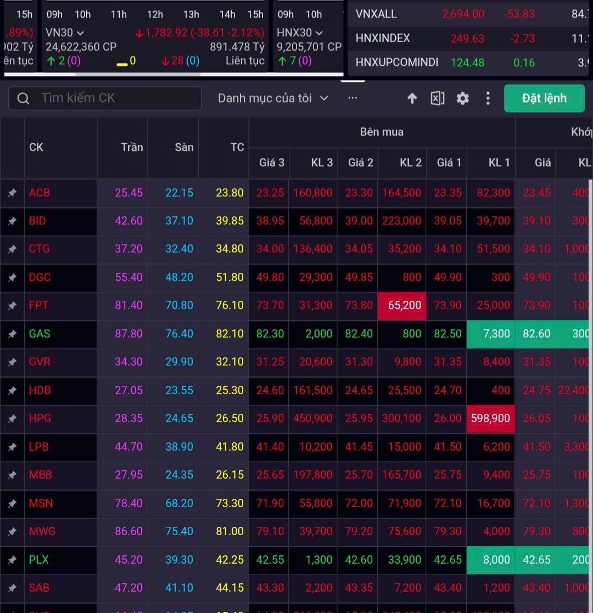The width and height of the screenshot is (593, 613).
Task: Click HPG KL 1 cell 598,900
Action: [490, 418]
